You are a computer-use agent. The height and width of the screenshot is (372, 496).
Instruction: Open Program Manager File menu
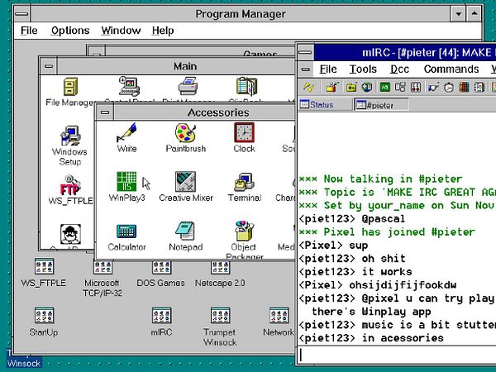point(29,31)
